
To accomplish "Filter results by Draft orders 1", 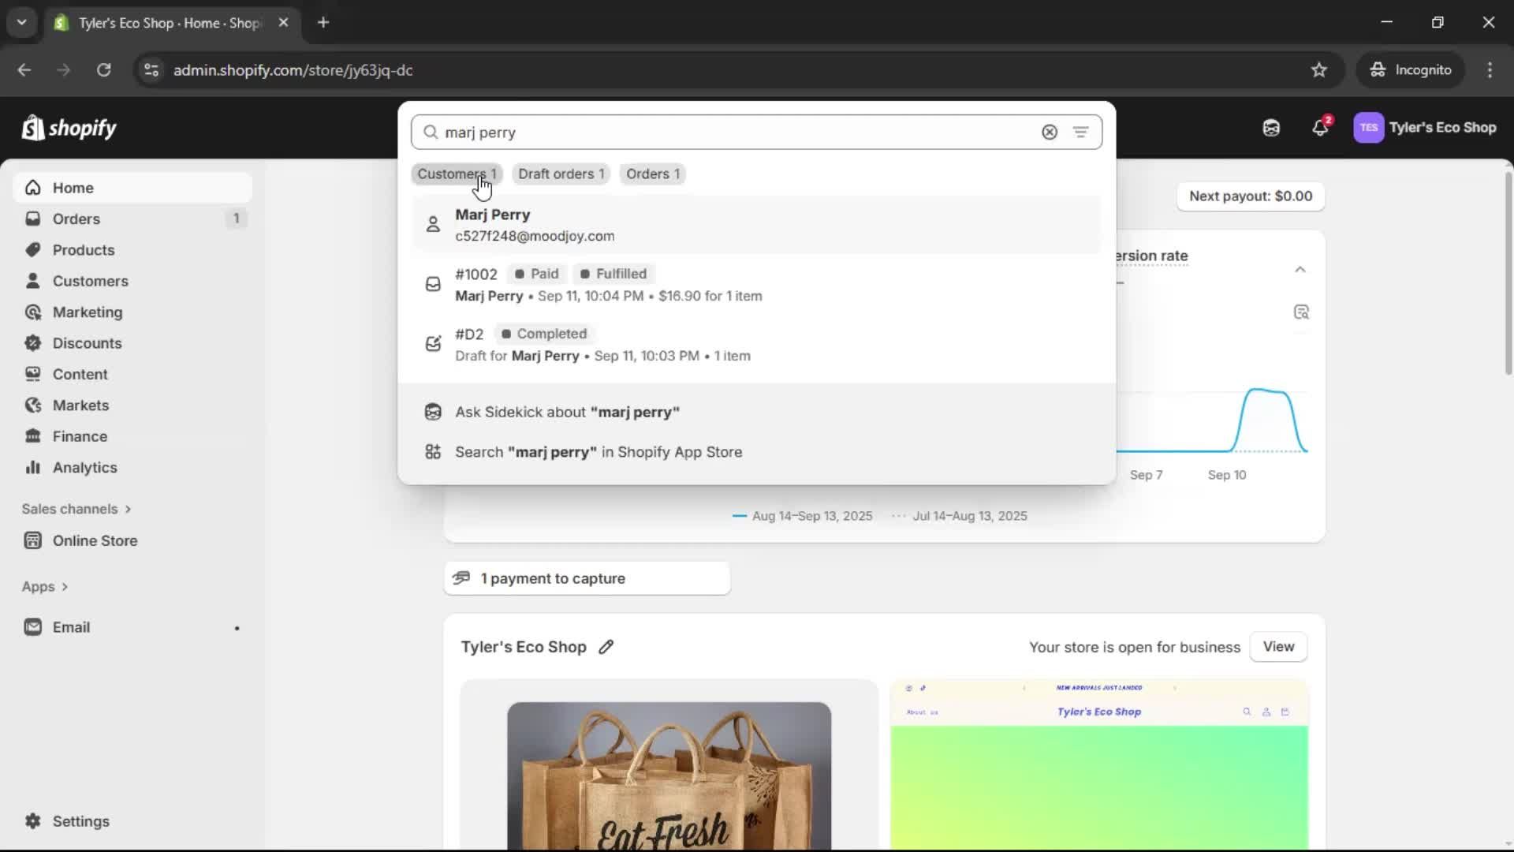I will click(561, 174).
